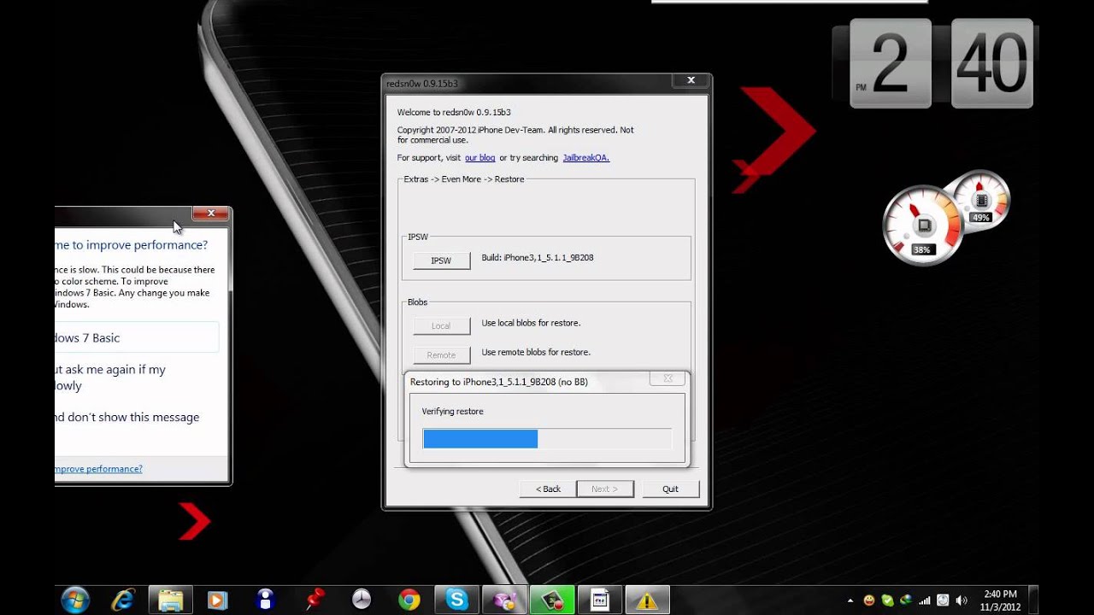Click the IPSW button in redsn0w
The width and height of the screenshot is (1094, 615).
(441, 261)
